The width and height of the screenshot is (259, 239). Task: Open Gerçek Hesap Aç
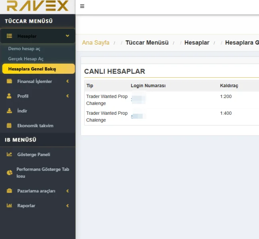coord(26,59)
